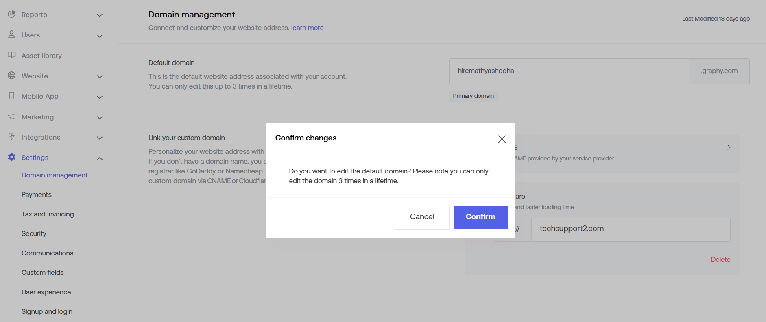The image size is (766, 322).
Task: Open Payments settings page
Action: tap(37, 194)
